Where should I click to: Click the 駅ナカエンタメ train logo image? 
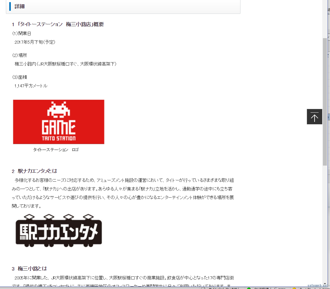[59, 231]
